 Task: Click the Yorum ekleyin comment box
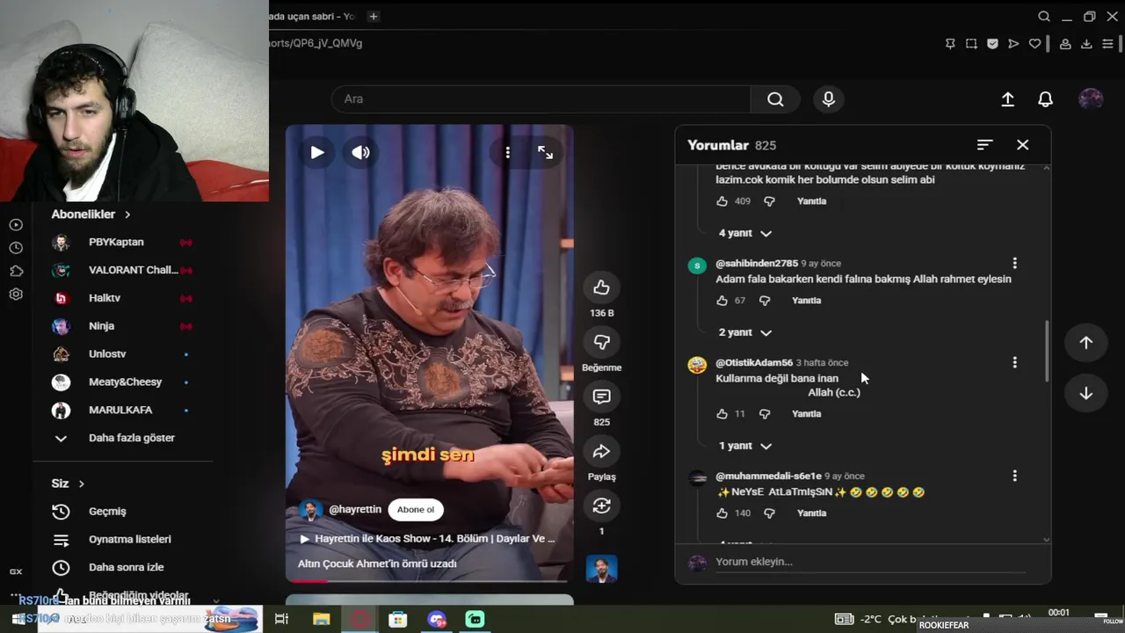tap(870, 562)
